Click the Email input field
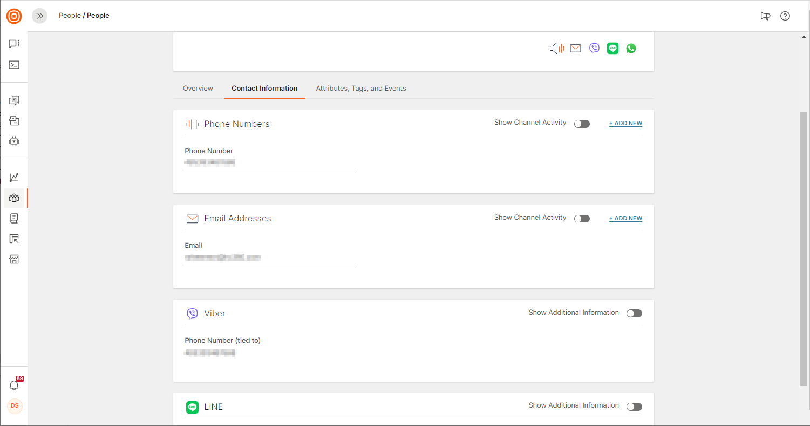 (271, 258)
